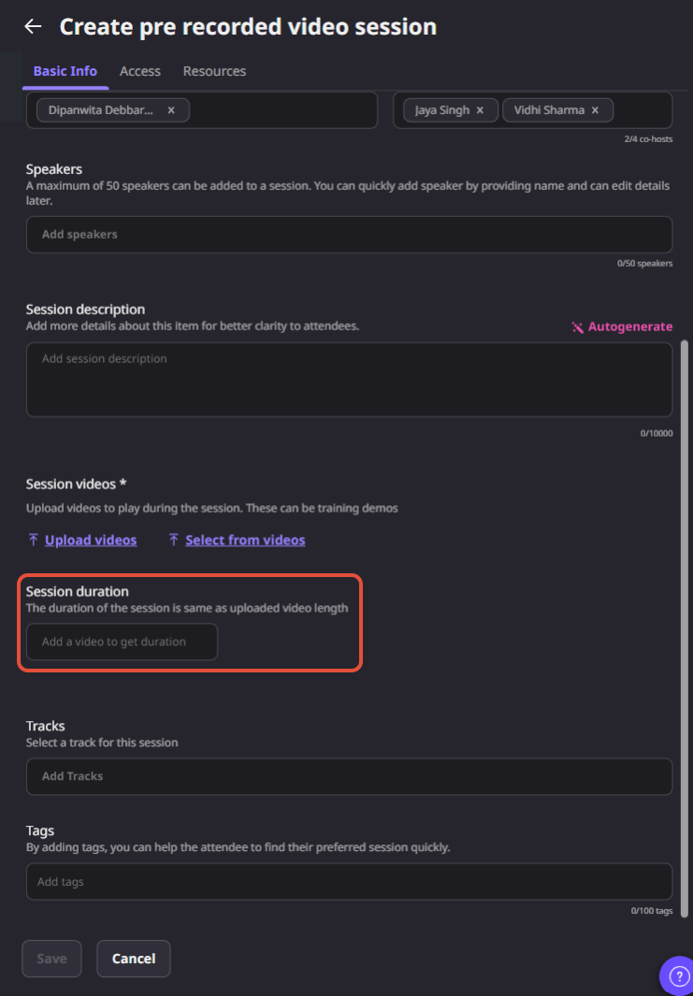Remove Vidhi Sharma co-host chip
The width and height of the screenshot is (693, 996).
pos(595,110)
